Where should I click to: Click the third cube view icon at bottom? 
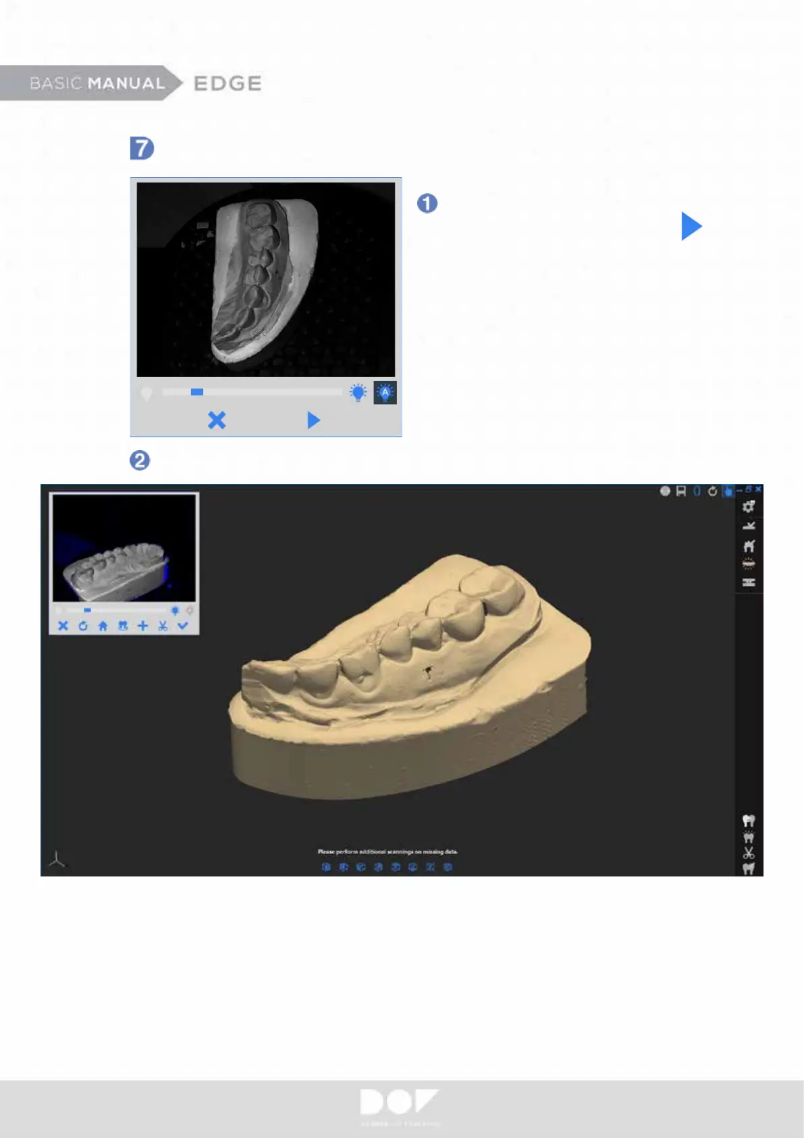click(x=360, y=867)
